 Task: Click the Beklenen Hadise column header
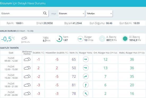(x=27, y=53)
